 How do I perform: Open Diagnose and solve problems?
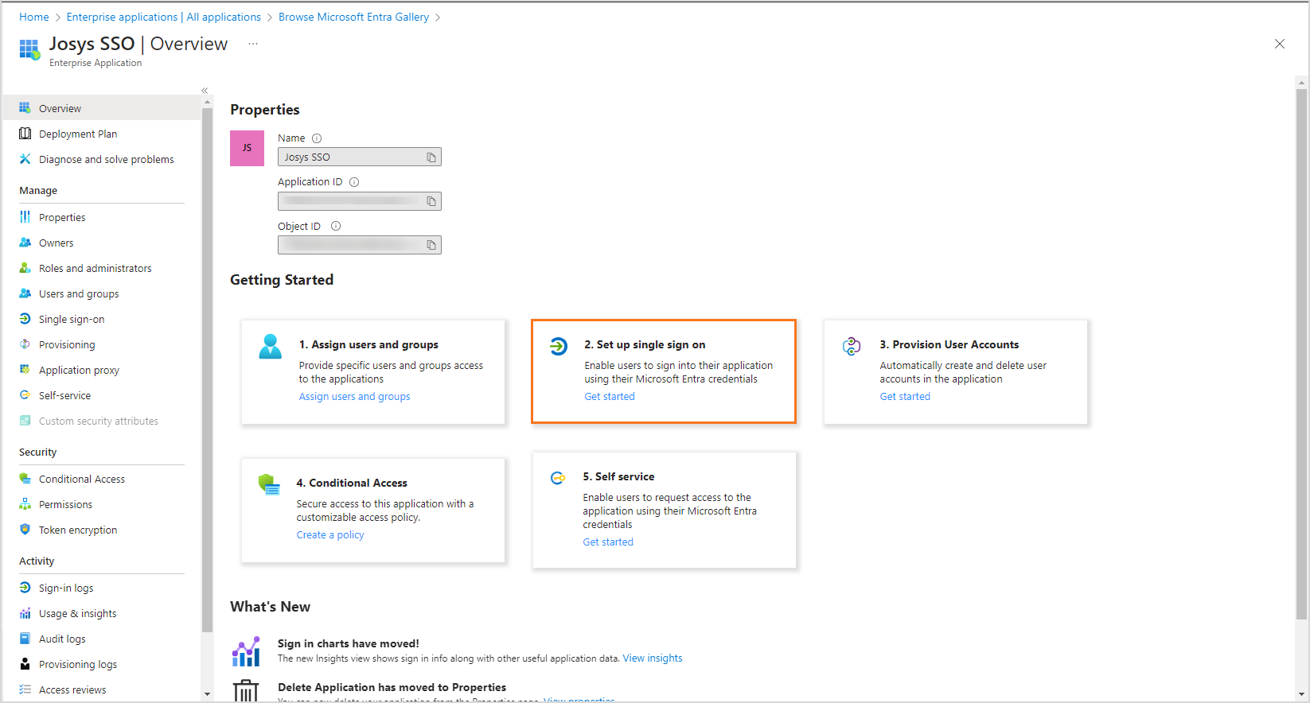tap(102, 159)
